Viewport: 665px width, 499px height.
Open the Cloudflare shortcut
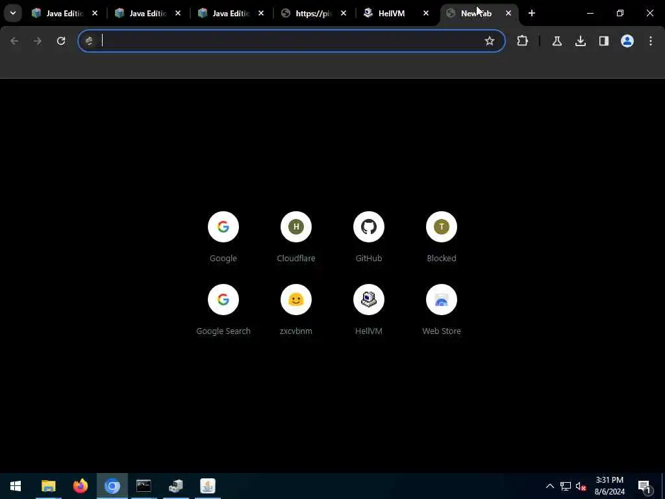click(x=296, y=237)
